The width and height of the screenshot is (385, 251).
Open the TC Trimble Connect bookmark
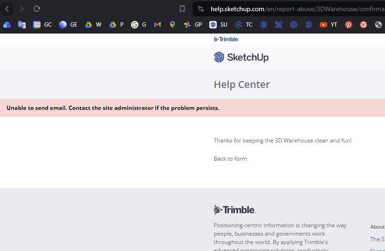244,25
